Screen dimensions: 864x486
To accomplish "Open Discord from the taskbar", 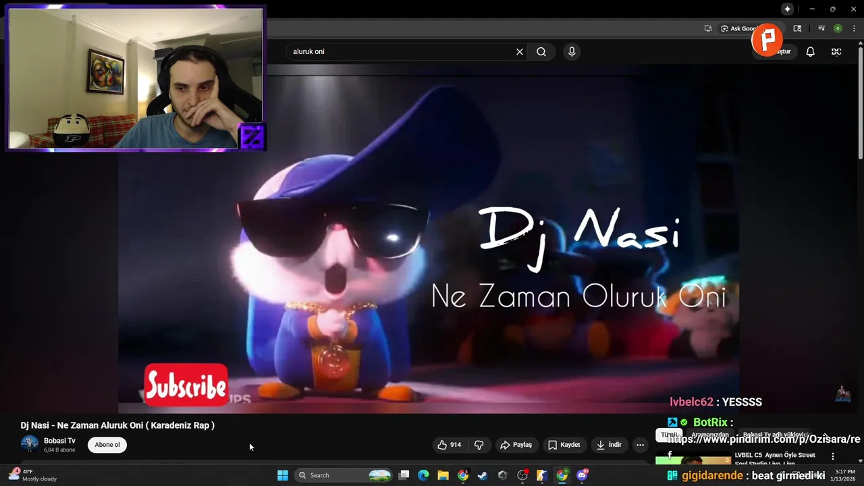I will [582, 475].
